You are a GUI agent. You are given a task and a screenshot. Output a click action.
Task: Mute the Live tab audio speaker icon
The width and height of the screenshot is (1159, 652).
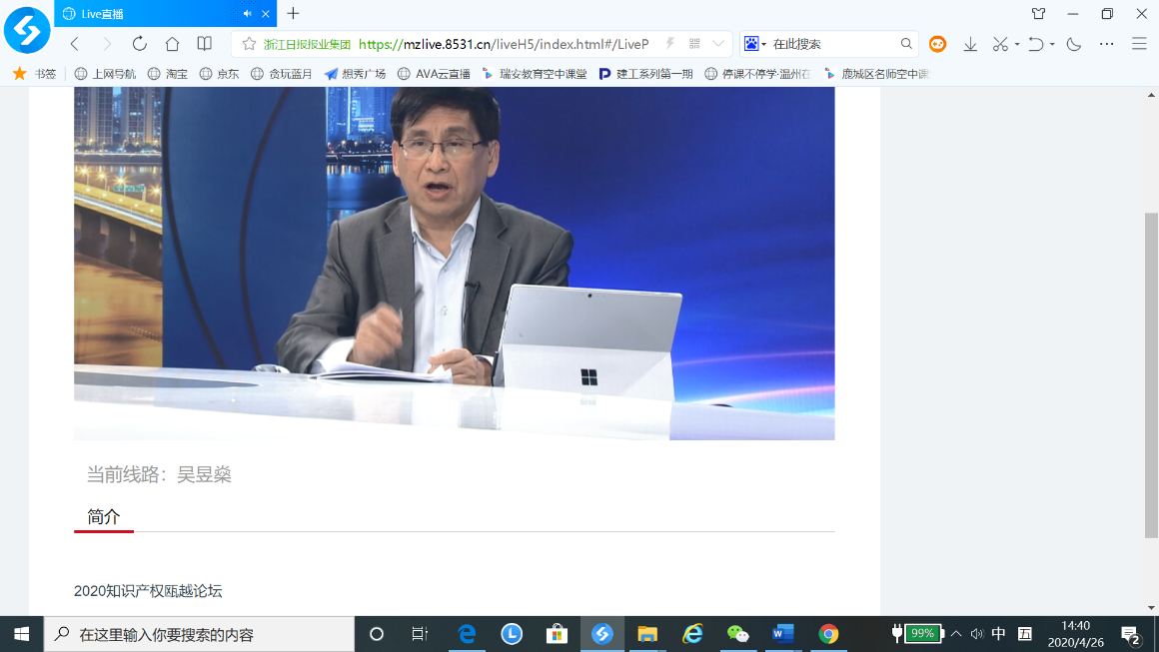click(x=248, y=14)
